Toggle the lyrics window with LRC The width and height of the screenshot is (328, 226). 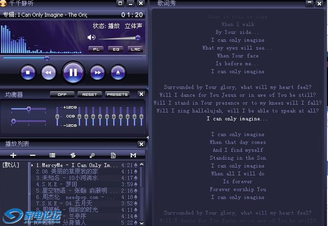coord(135,49)
